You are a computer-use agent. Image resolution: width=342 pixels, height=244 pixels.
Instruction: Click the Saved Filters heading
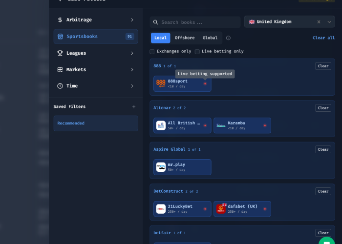[x=69, y=106]
